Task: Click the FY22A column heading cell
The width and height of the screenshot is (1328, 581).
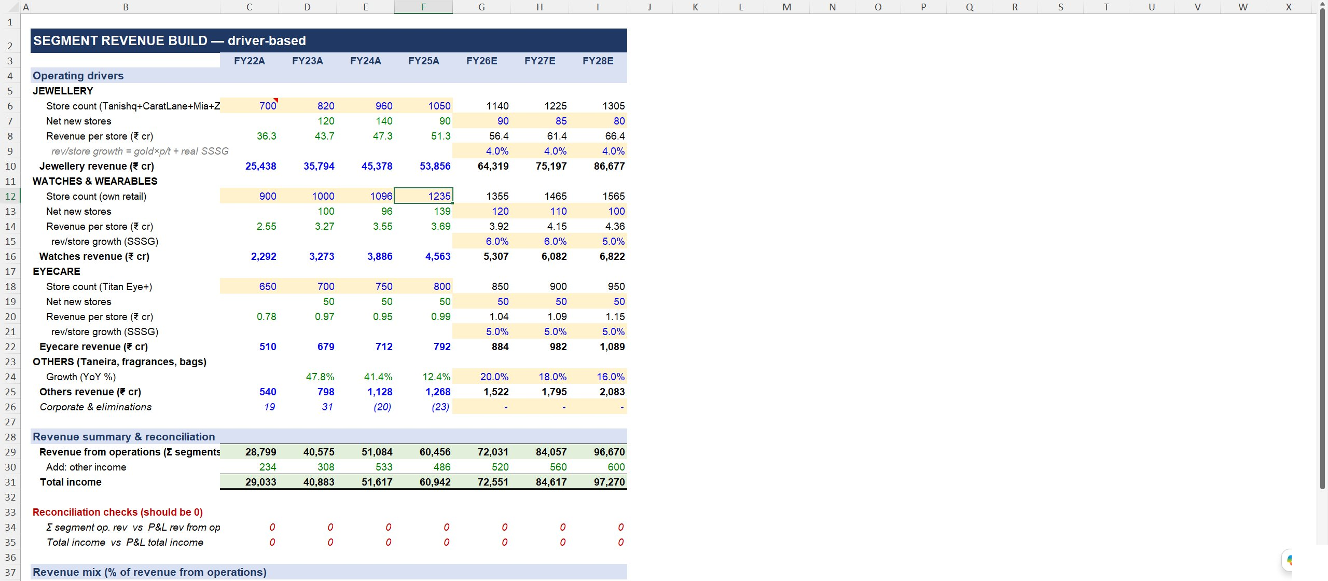Action: click(x=249, y=61)
